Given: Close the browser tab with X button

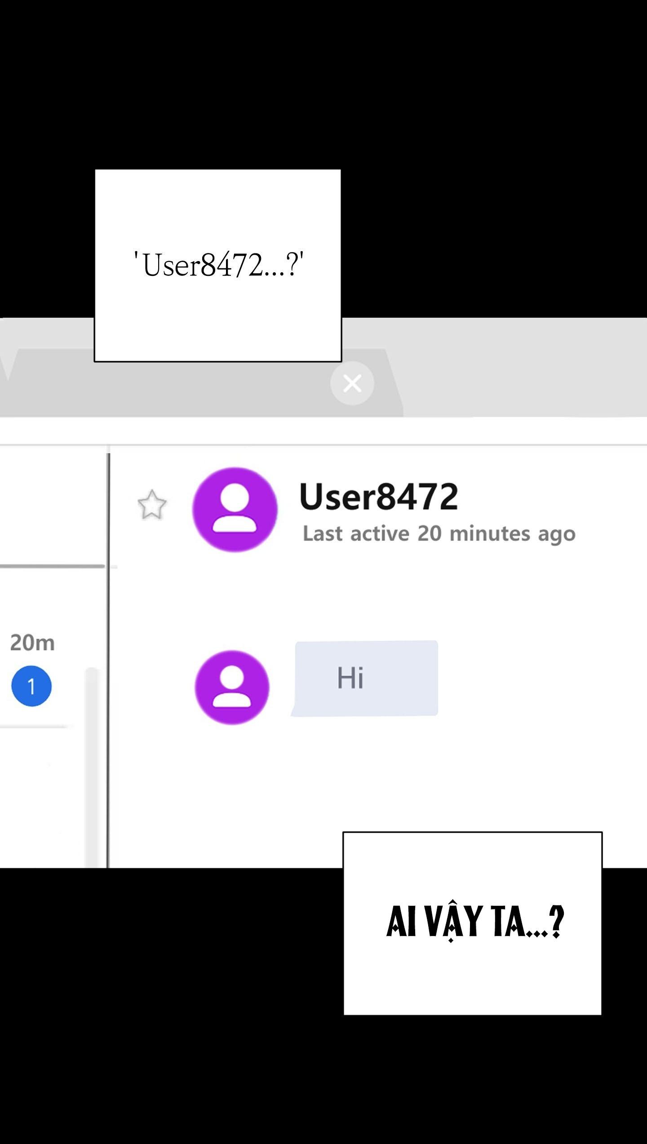Looking at the screenshot, I should 352,383.
